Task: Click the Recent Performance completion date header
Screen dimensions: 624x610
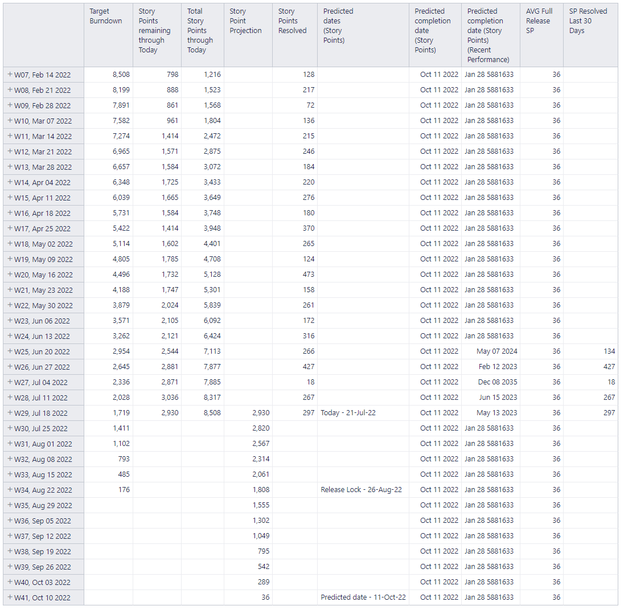Action: click(x=491, y=35)
